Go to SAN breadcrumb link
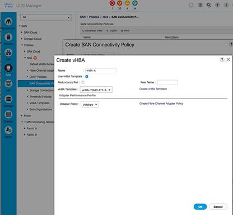Image resolution: width=233 pixels, height=215 pixels. pyautogui.click(x=83, y=17)
